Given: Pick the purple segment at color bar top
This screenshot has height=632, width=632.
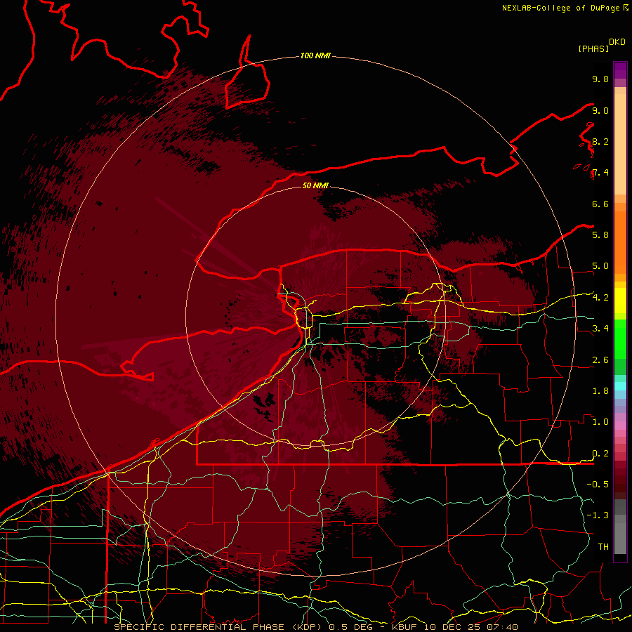Looking at the screenshot, I should coord(620,70).
